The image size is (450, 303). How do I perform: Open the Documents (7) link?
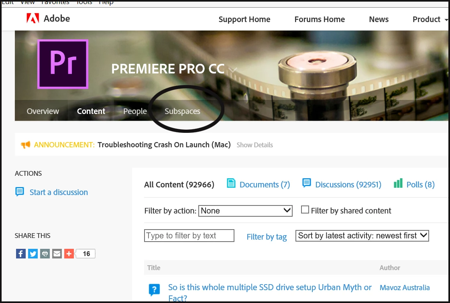tap(265, 185)
